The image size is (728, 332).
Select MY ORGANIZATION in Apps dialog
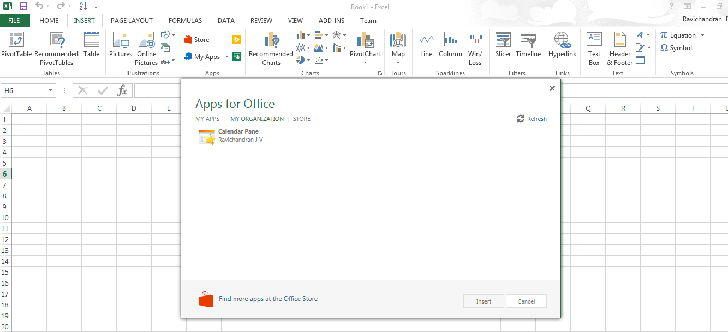pyautogui.click(x=257, y=119)
